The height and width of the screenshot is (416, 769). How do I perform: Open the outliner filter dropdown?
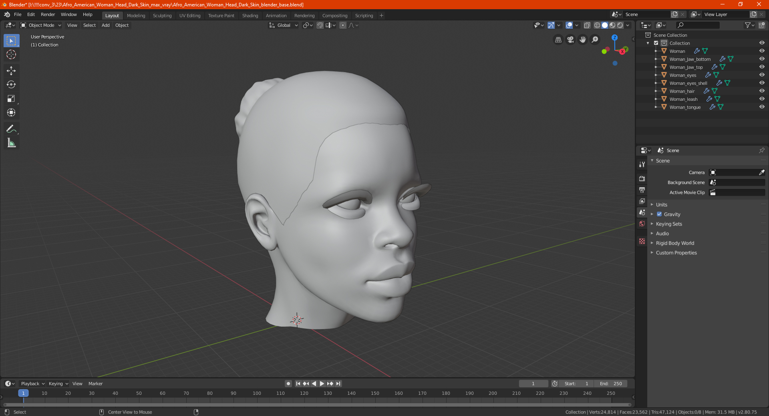click(749, 25)
